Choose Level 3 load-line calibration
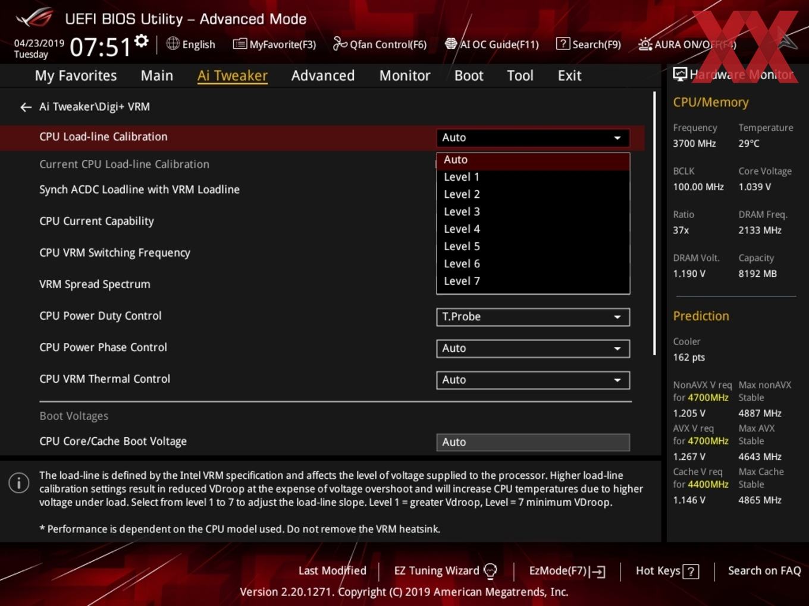The height and width of the screenshot is (606, 809). point(533,212)
